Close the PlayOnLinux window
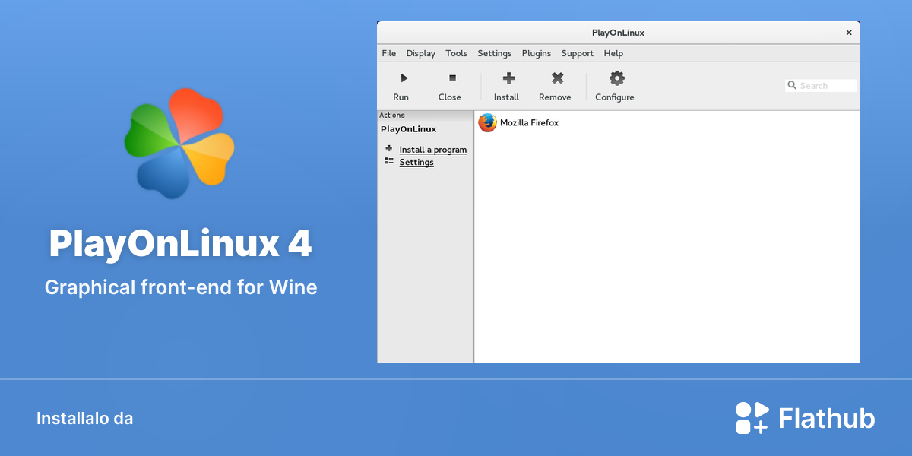Viewport: 912px width, 456px height. point(849,33)
